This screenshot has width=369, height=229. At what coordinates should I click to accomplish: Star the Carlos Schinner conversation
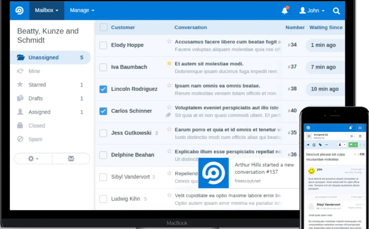pos(169,107)
